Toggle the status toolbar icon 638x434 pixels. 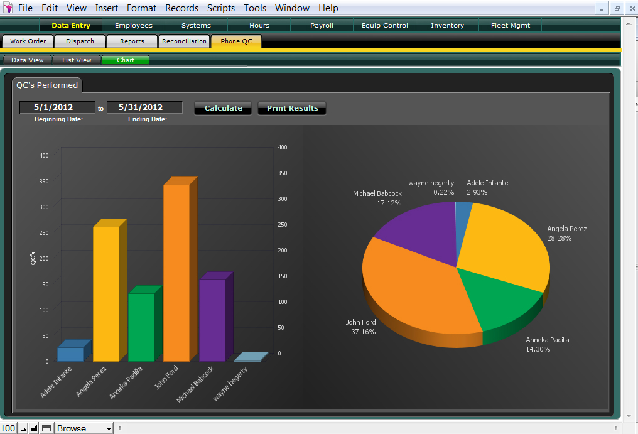point(46,428)
